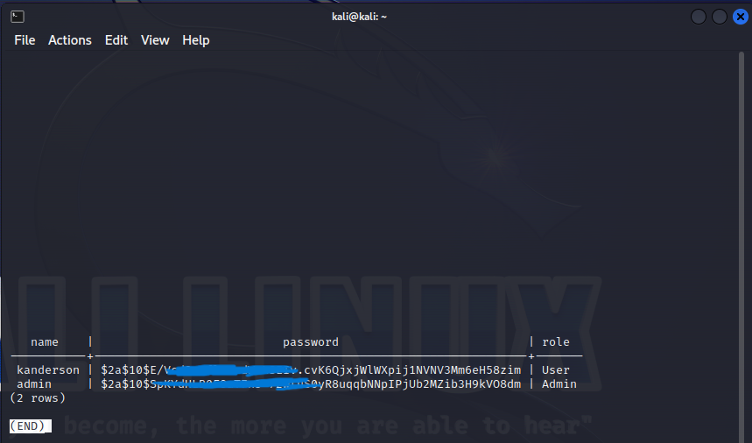Click the highlighted (END) pager marker
The width and height of the screenshot is (752, 443).
(31, 426)
